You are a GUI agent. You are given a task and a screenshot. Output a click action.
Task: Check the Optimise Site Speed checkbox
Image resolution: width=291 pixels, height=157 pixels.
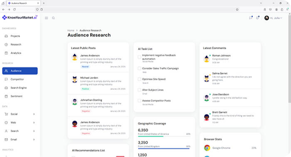pyautogui.click(x=139, y=79)
